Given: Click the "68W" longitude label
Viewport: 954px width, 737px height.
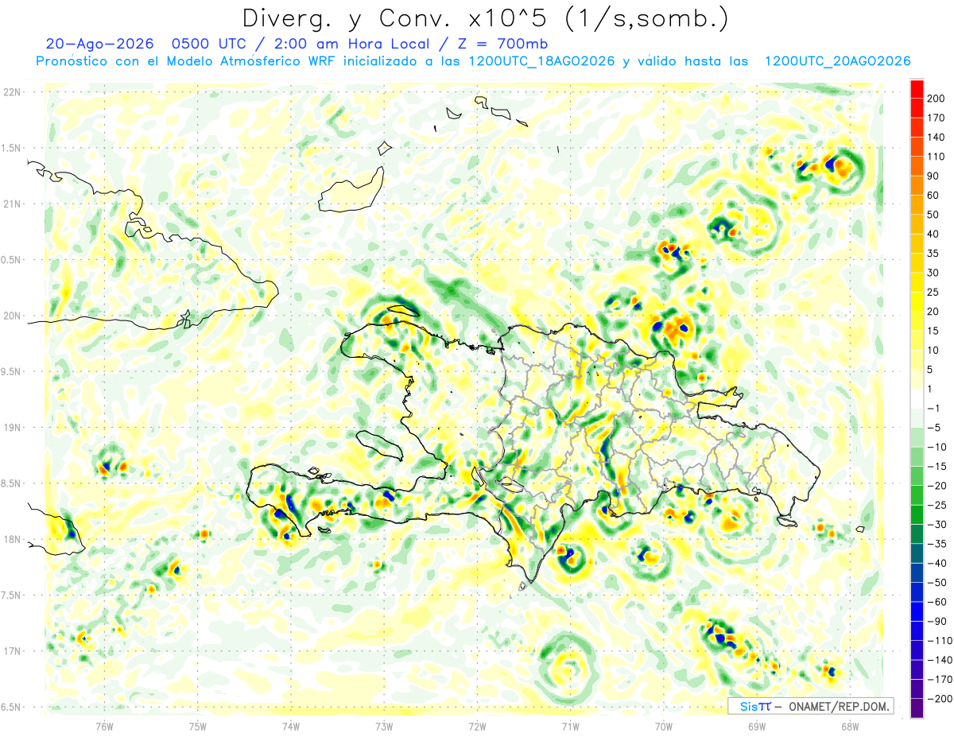Looking at the screenshot, I should pyautogui.click(x=850, y=727).
